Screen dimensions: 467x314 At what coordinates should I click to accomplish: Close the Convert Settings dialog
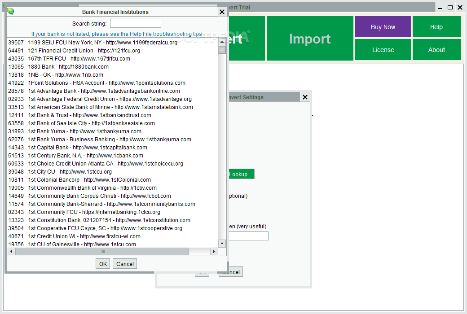(x=305, y=97)
